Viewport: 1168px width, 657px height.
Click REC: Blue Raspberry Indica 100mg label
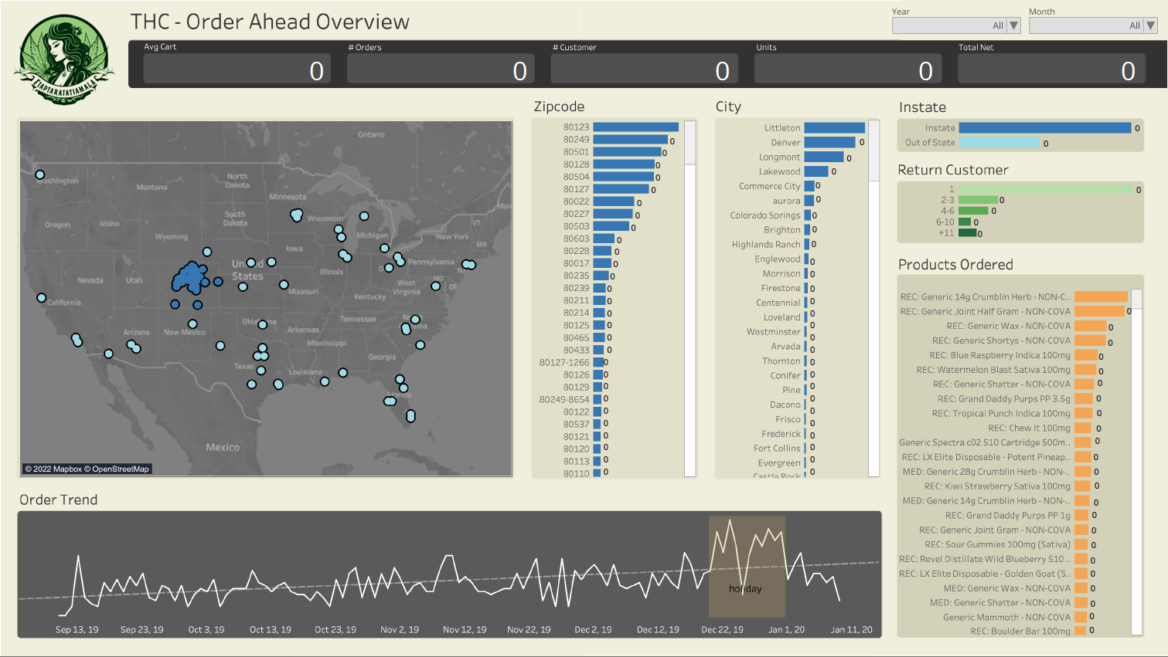[999, 355]
